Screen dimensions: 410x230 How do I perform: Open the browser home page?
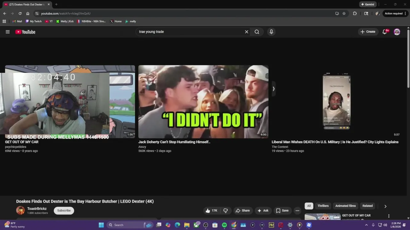click(x=28, y=13)
